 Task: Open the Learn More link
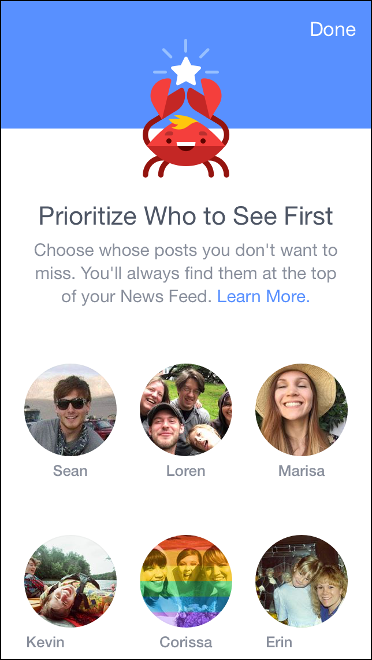263,296
